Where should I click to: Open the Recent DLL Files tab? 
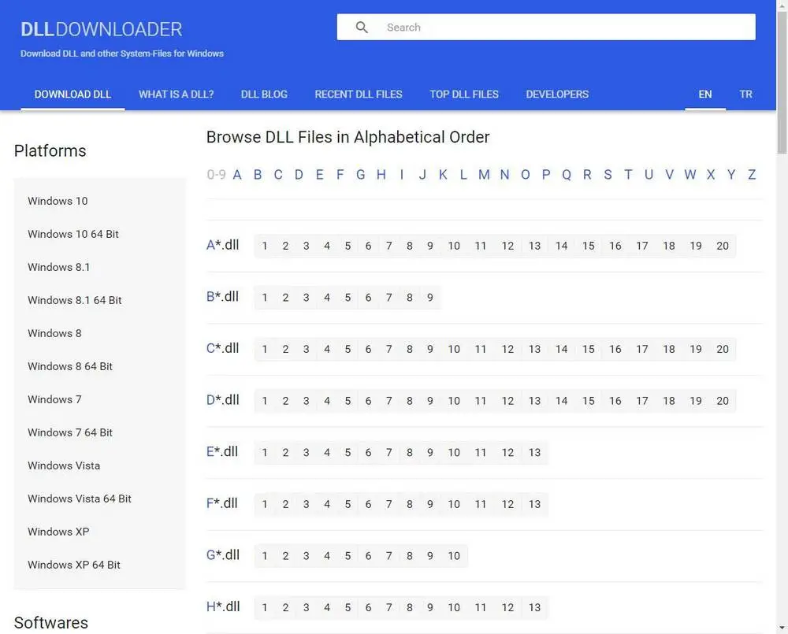359,94
